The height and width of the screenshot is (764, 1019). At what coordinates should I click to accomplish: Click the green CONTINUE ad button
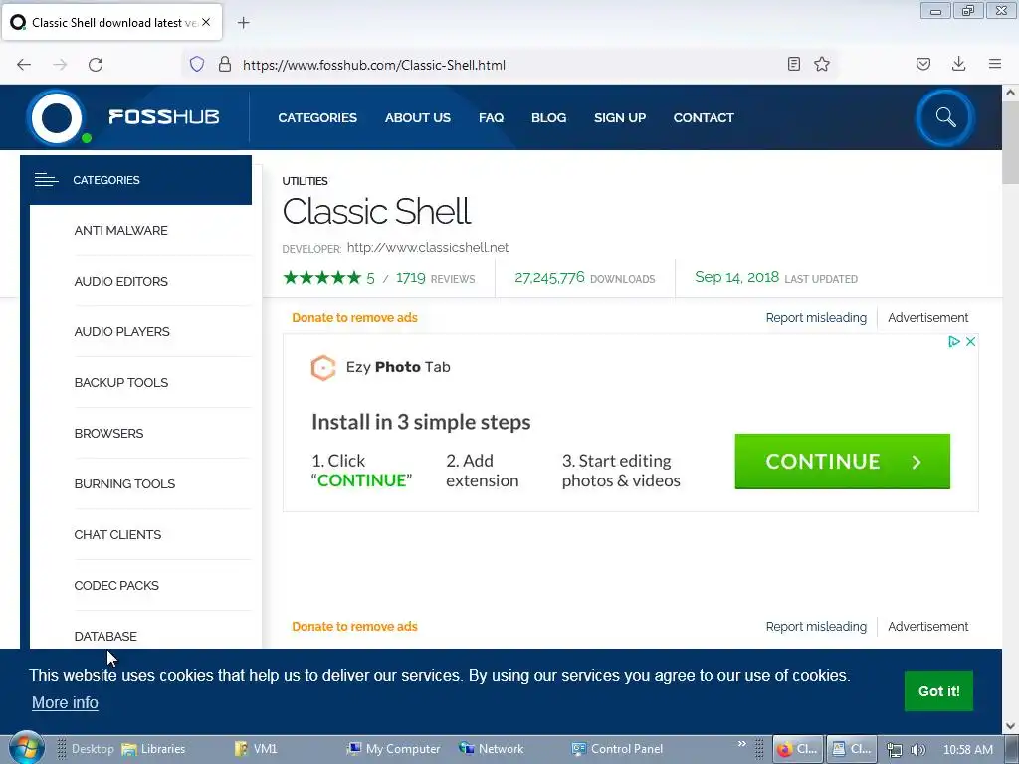click(x=842, y=462)
